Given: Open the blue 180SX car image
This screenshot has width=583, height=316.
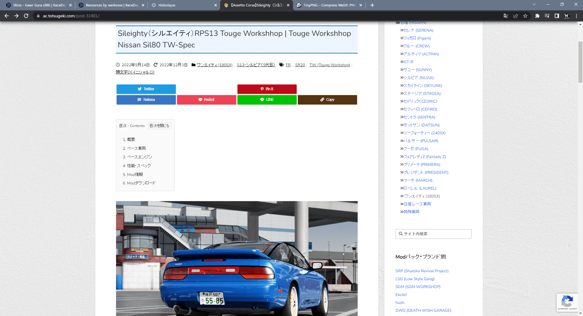Looking at the screenshot, I should pos(237,259).
